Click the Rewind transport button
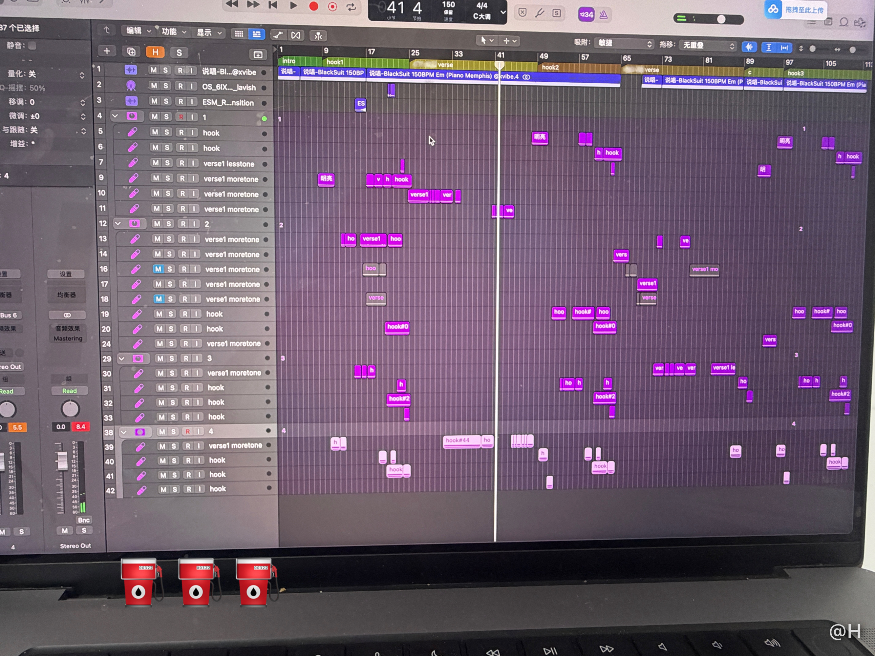This screenshot has height=656, width=875. (x=232, y=4)
